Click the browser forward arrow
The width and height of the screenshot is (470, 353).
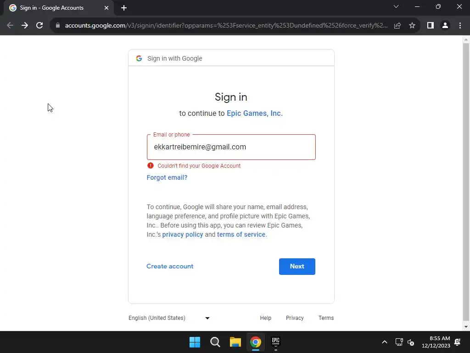25,26
